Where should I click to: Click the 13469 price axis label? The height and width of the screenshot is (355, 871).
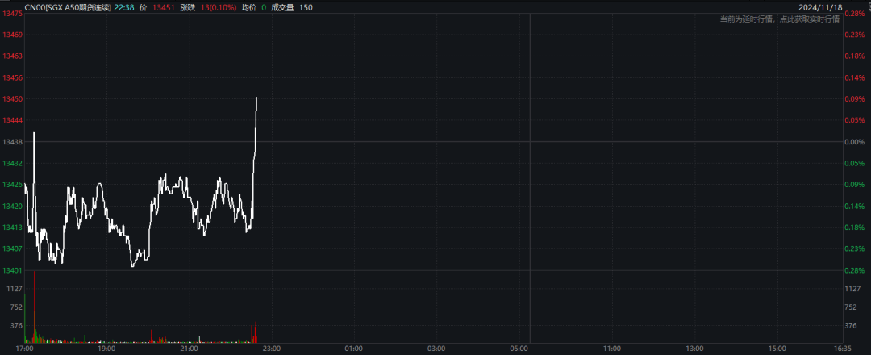click(11, 35)
